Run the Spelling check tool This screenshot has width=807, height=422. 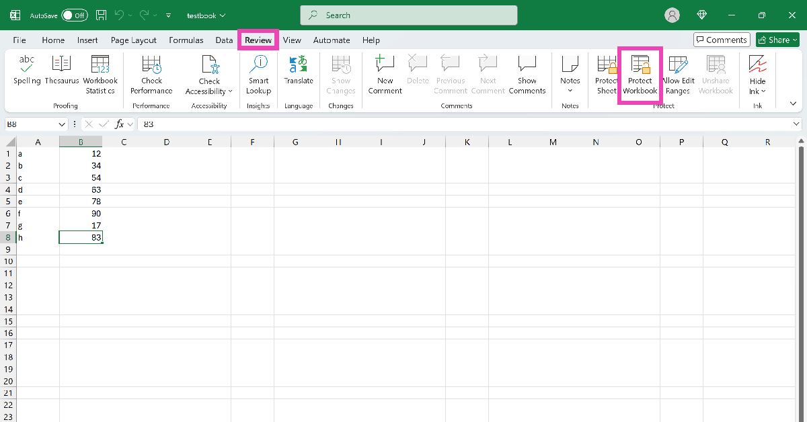point(27,71)
